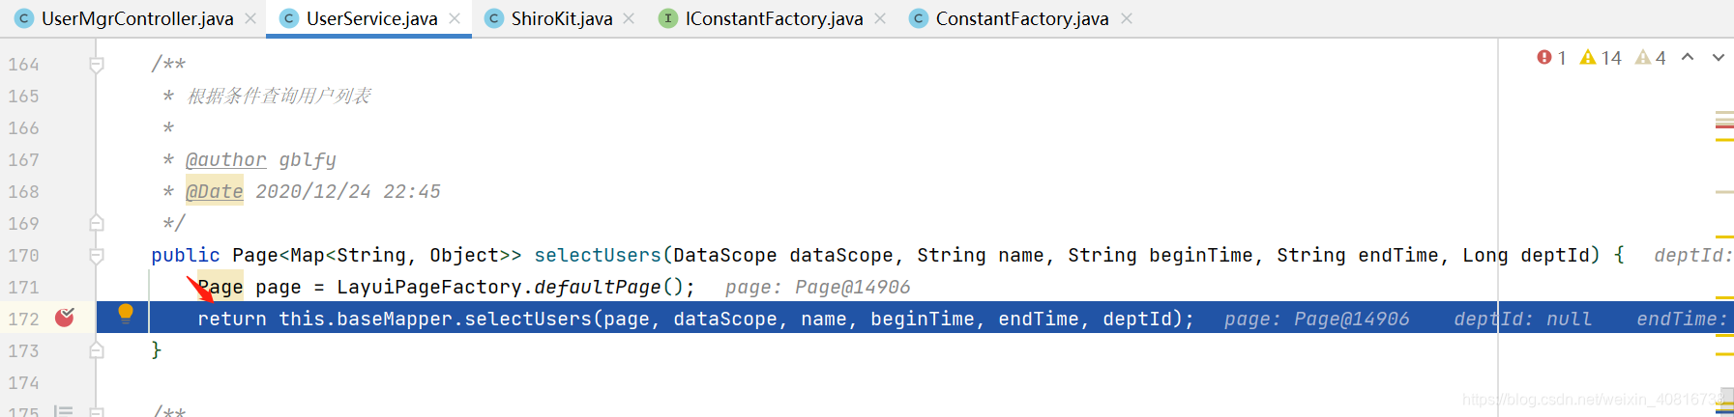This screenshot has width=1734, height=417.
Task: Click the DataScope parameter type on line 170
Action: click(725, 255)
